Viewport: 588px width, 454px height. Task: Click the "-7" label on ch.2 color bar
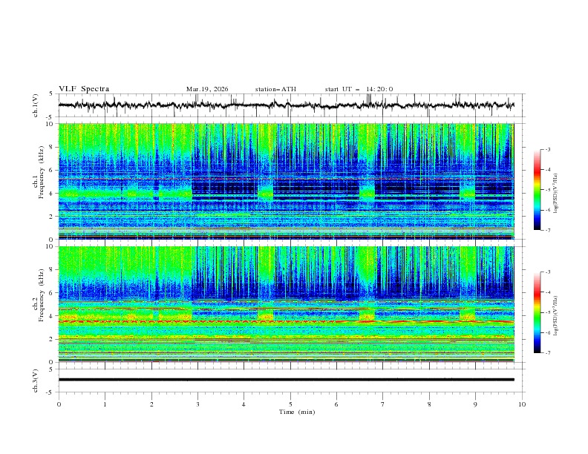coord(548,353)
